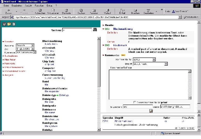Select the 'chip set' translation link

49,64
